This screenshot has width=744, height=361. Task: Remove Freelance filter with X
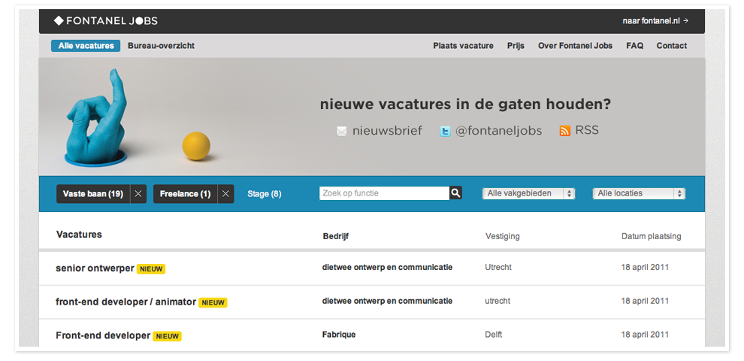click(226, 194)
